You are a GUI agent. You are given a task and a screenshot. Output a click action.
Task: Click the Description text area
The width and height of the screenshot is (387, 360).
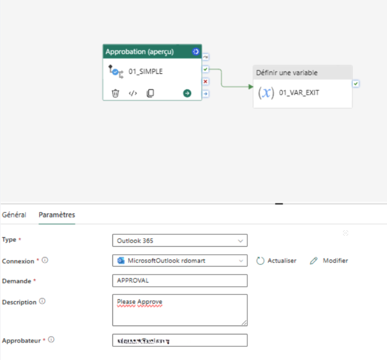[x=180, y=310]
